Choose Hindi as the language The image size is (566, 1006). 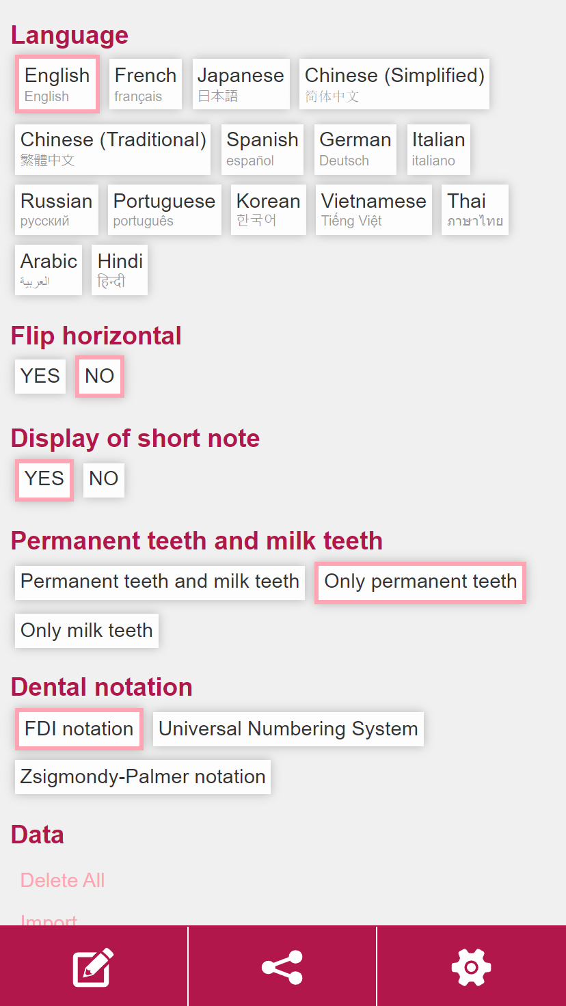point(120,270)
